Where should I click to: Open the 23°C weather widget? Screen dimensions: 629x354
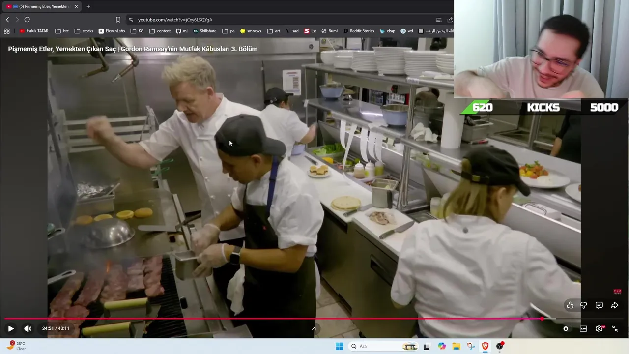(16, 346)
